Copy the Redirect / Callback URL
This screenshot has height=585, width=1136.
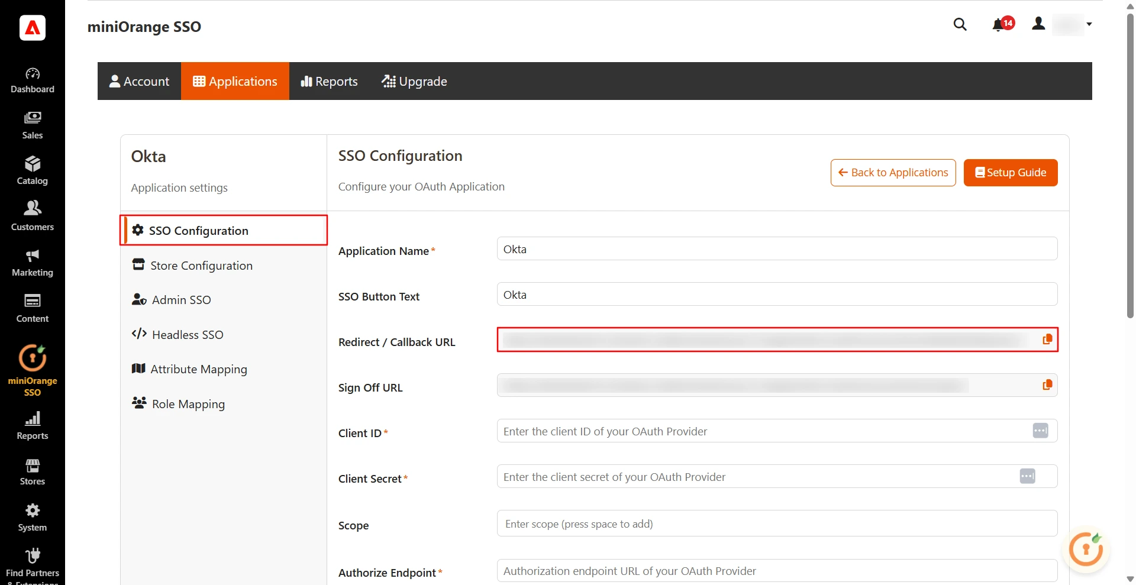[1047, 340]
